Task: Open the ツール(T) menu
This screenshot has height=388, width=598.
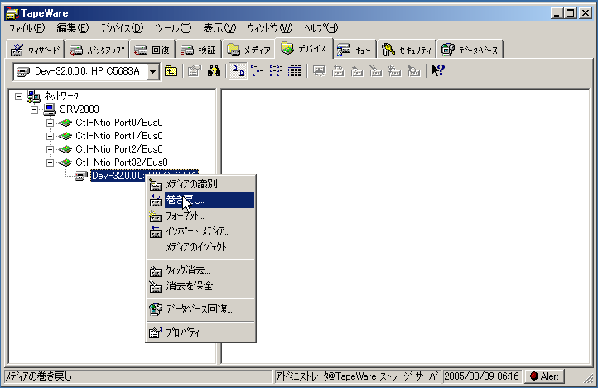Action: [173, 28]
